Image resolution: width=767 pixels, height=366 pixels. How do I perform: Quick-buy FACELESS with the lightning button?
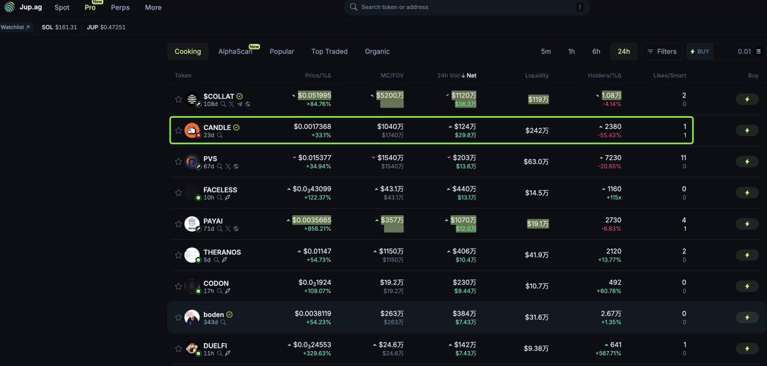click(x=747, y=193)
